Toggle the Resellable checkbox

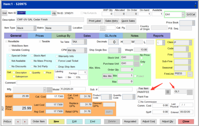tap(6, 41)
